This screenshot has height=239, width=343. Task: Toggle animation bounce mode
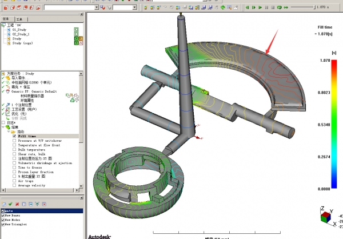[286, 7]
